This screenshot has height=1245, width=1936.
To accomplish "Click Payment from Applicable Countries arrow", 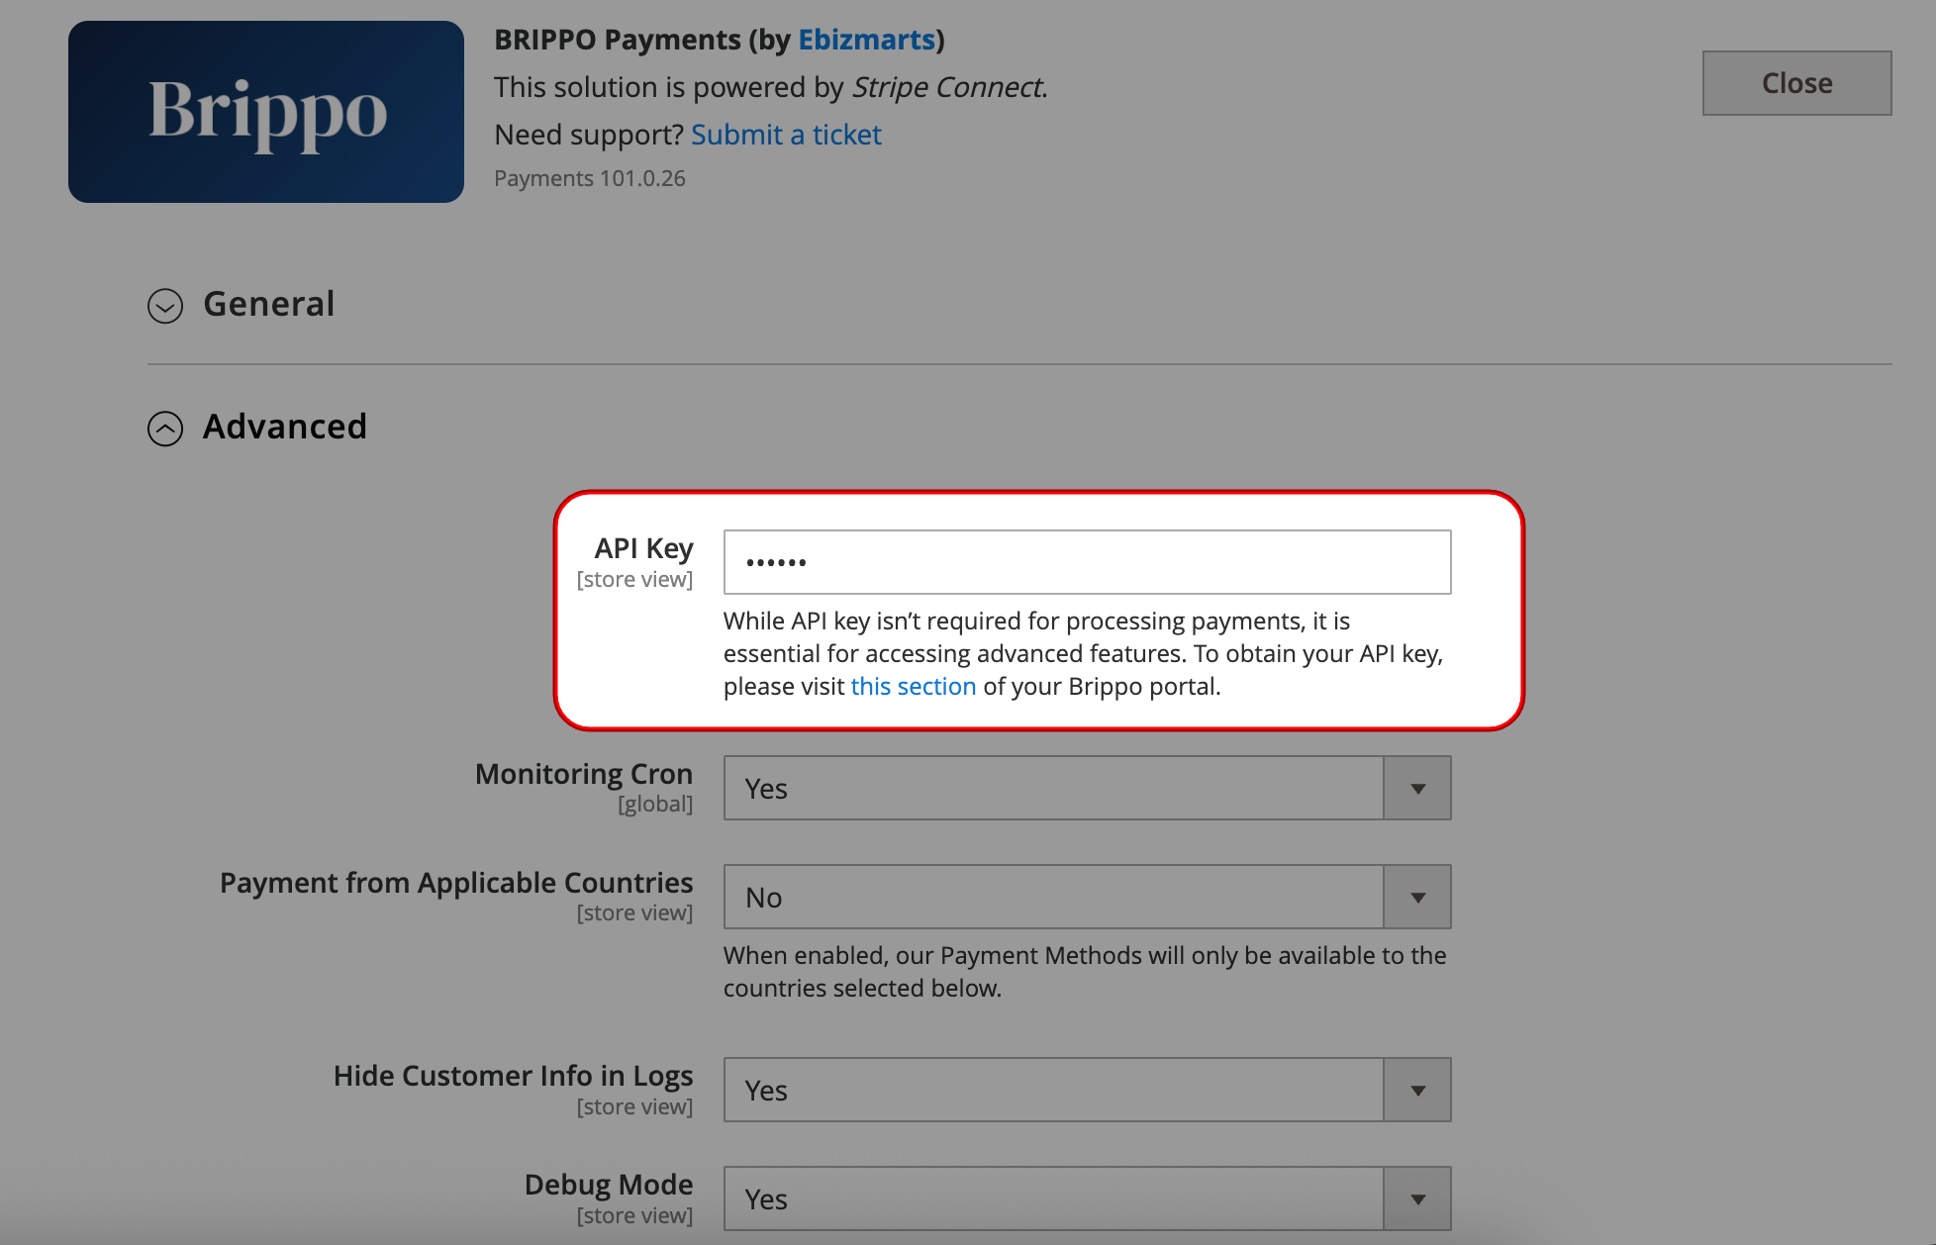I will [x=1417, y=898].
